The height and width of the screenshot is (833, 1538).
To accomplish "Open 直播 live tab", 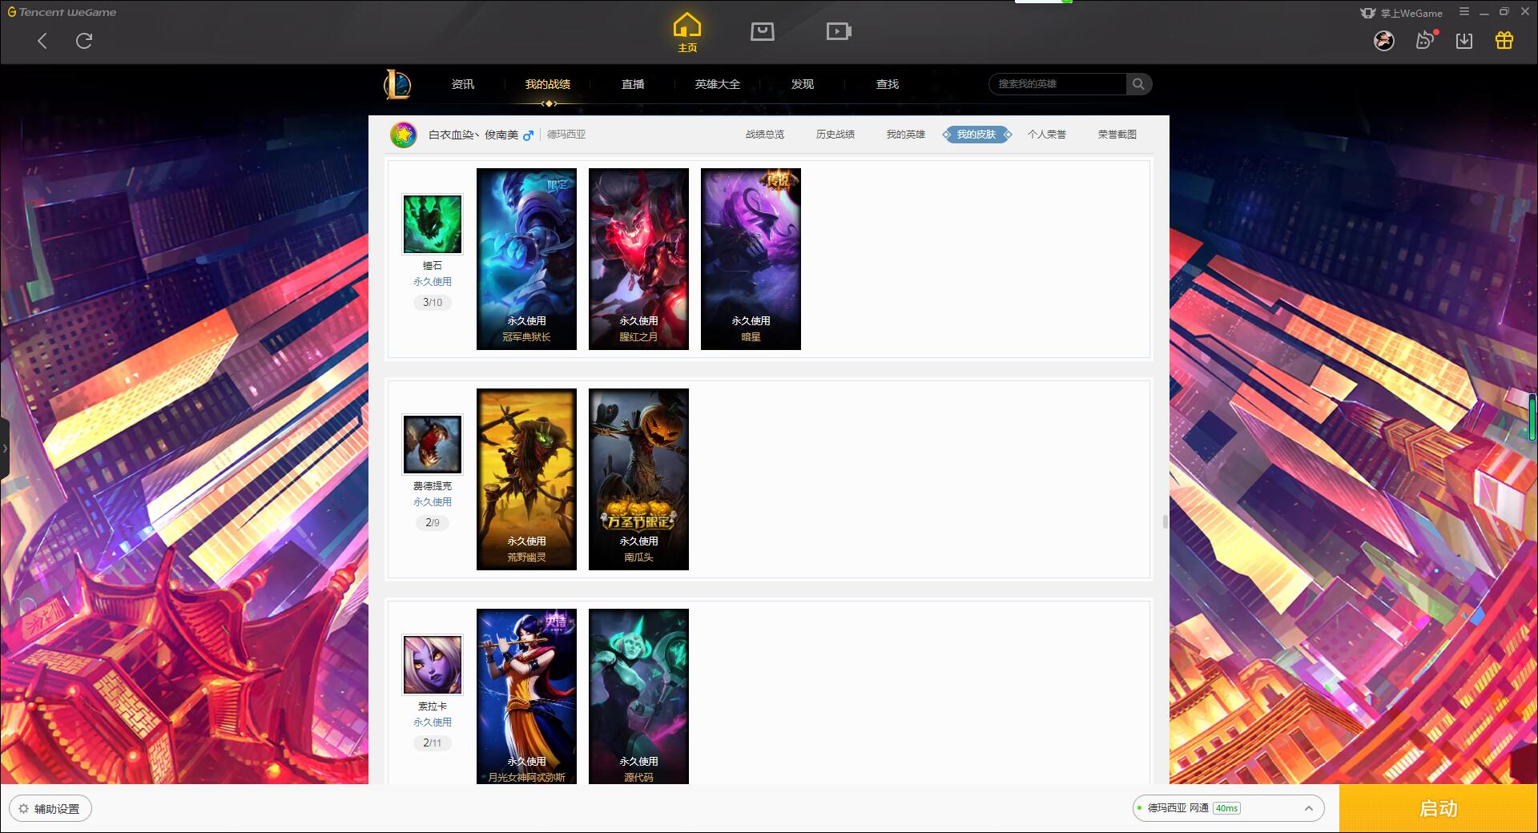I will [x=633, y=84].
